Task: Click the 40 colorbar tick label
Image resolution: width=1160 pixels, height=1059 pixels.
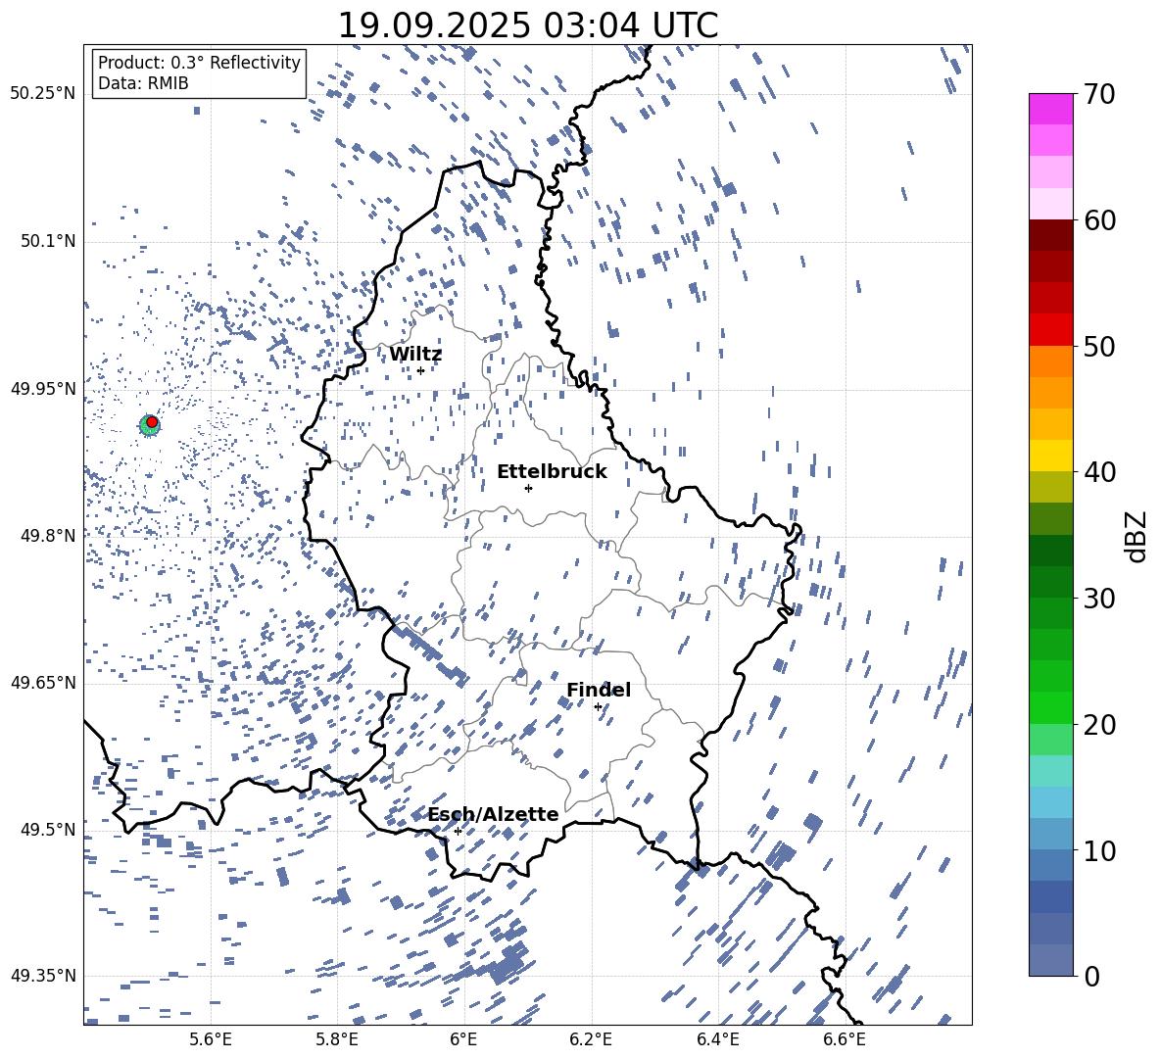Action: coord(1099,472)
